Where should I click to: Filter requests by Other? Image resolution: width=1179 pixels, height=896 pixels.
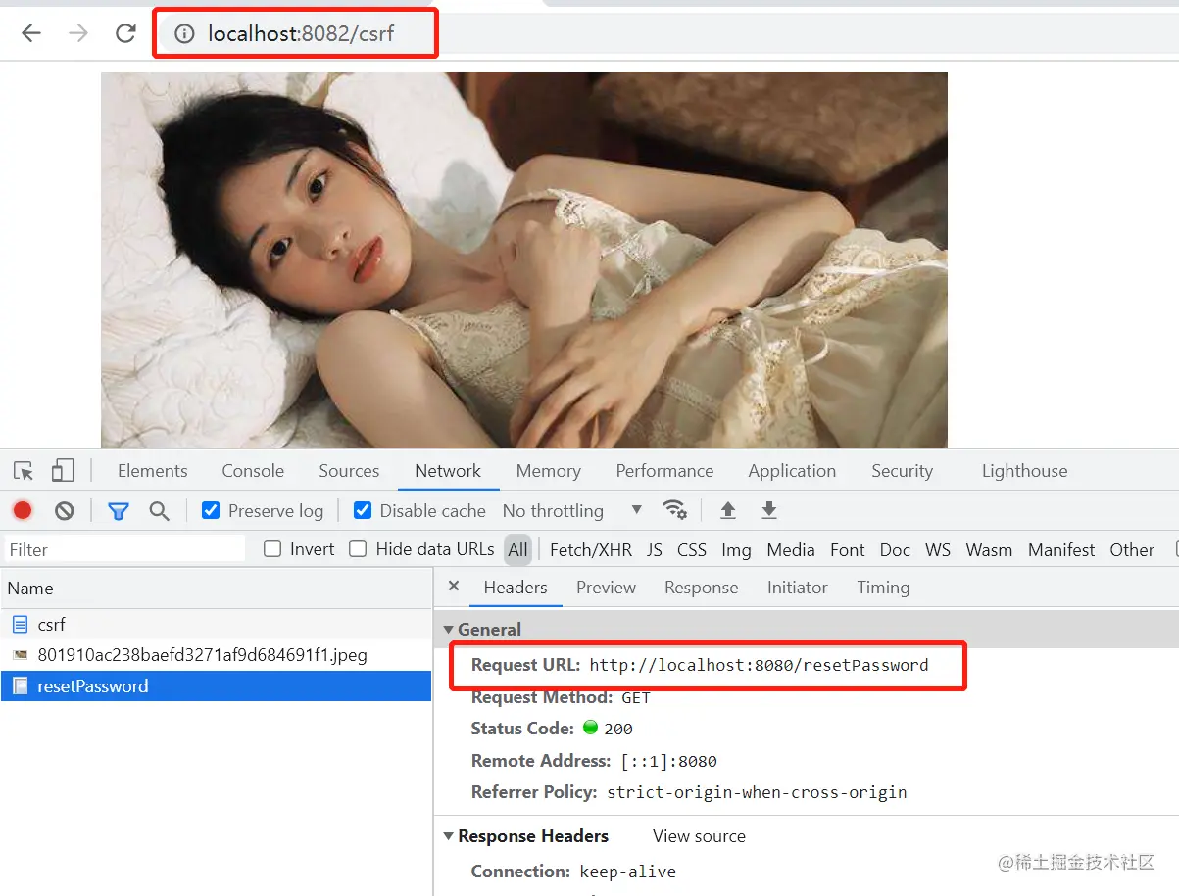1132,550
